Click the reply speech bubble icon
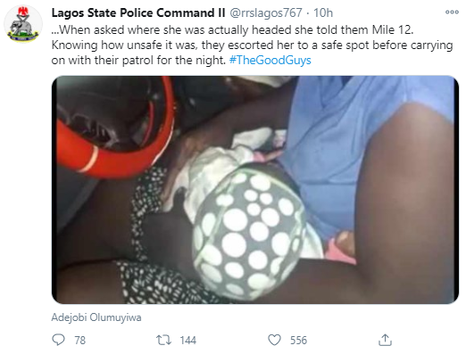Viewport: 466px width, 354px height. 58,340
